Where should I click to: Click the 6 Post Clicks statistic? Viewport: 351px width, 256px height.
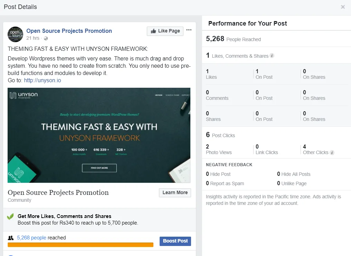(x=220, y=135)
